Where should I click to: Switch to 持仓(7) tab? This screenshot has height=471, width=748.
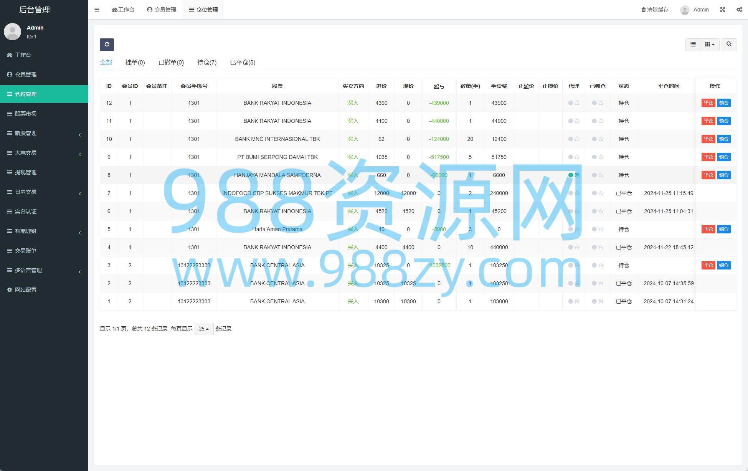pos(207,63)
